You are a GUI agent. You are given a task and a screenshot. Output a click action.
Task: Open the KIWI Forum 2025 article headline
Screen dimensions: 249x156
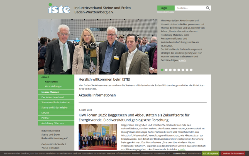coord(134,117)
